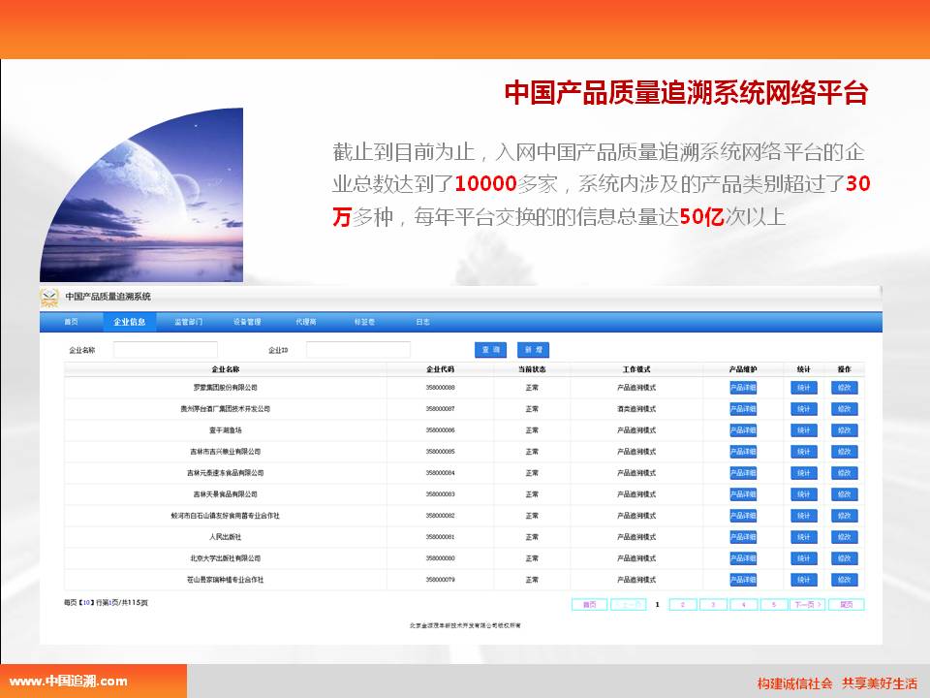Screen dimensions: 930x698
Task: Select current page number 1 in pagination
Action: pyautogui.click(x=657, y=605)
